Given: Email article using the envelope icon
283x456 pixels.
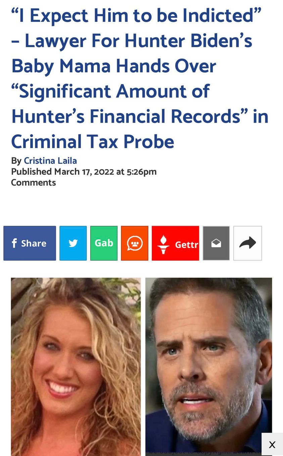Looking at the screenshot, I should [x=216, y=243].
